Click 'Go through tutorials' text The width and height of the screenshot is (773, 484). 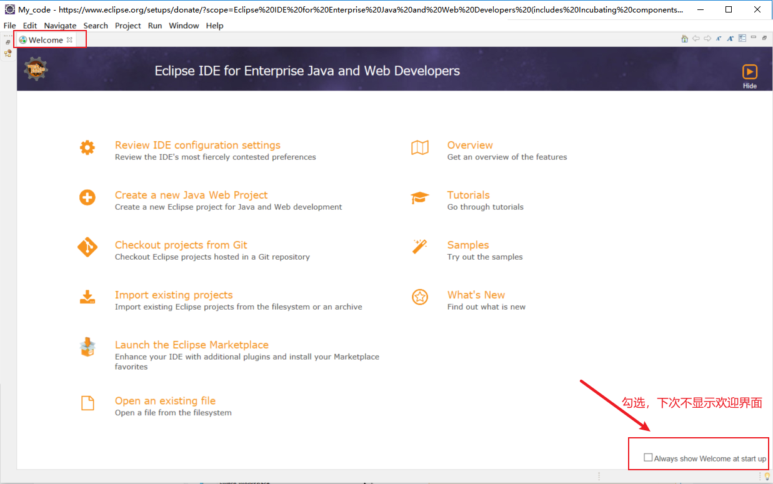tap(486, 207)
